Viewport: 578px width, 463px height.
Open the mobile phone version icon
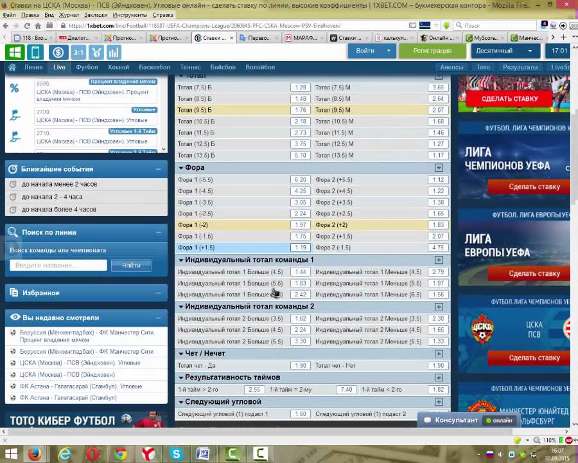35,52
